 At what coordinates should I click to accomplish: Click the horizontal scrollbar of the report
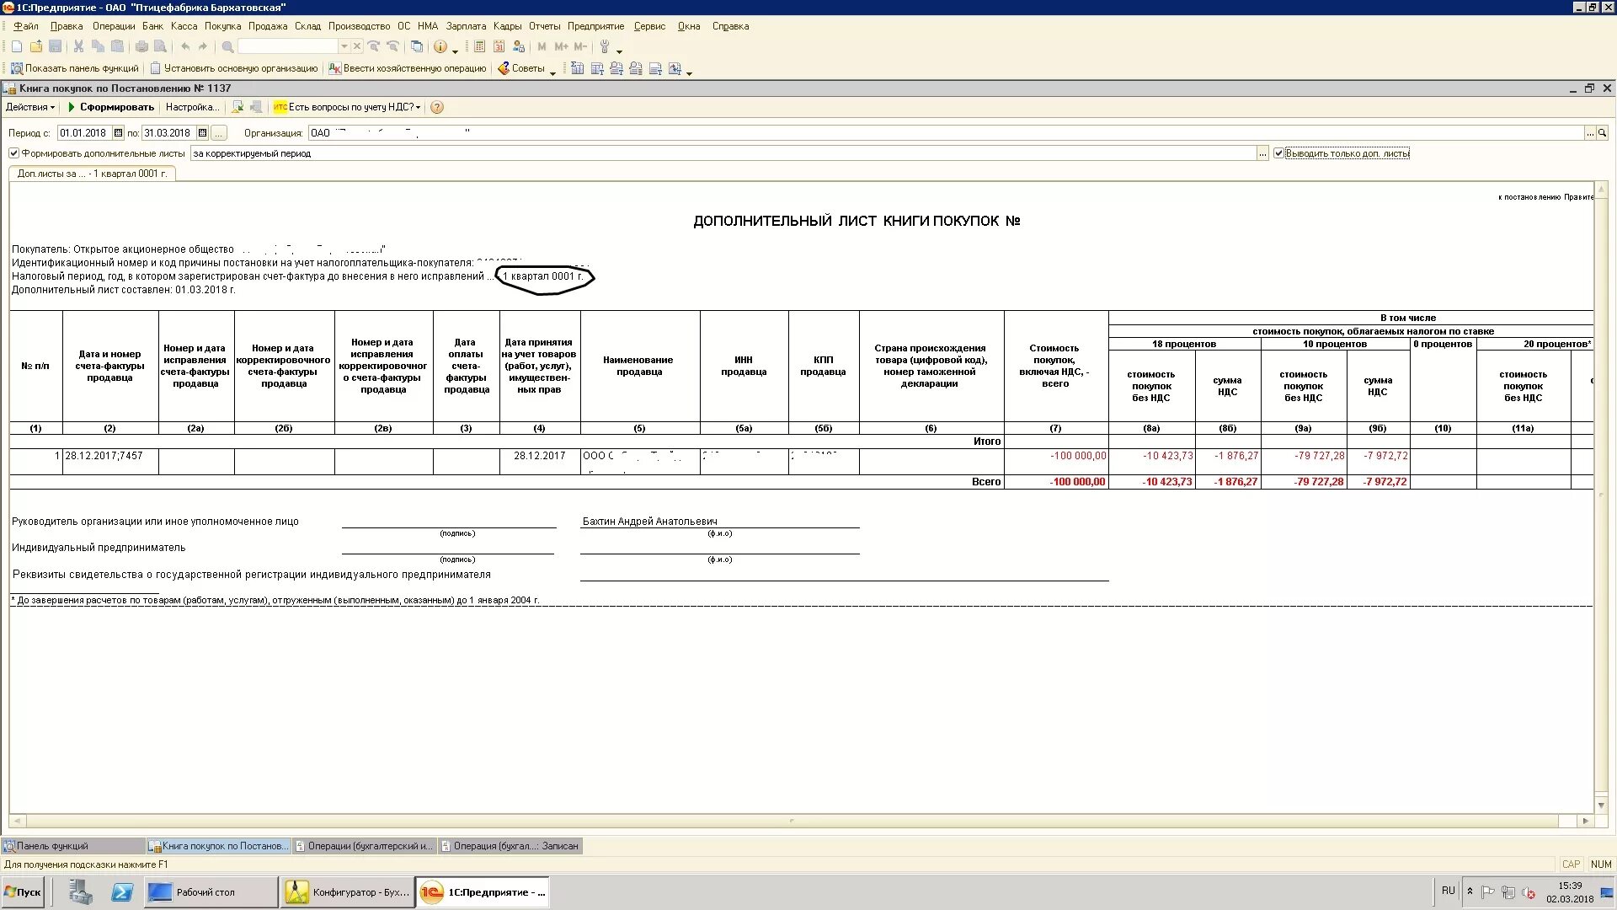[x=792, y=821]
